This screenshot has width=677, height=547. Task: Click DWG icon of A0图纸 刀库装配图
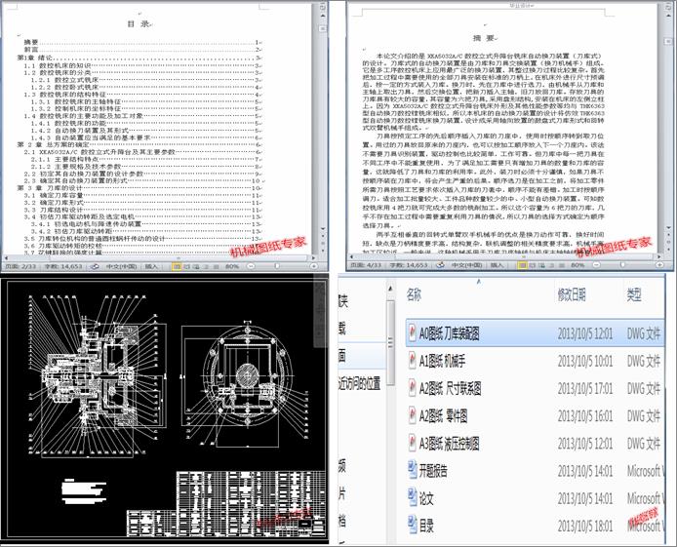pos(413,332)
